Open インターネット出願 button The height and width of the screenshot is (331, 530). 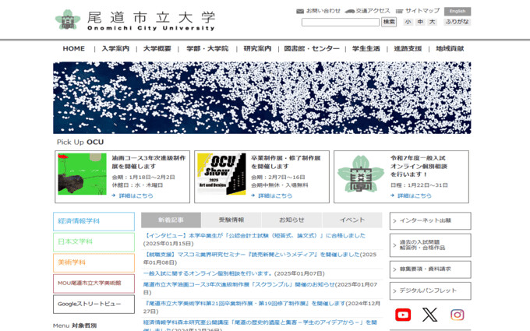[x=430, y=221]
